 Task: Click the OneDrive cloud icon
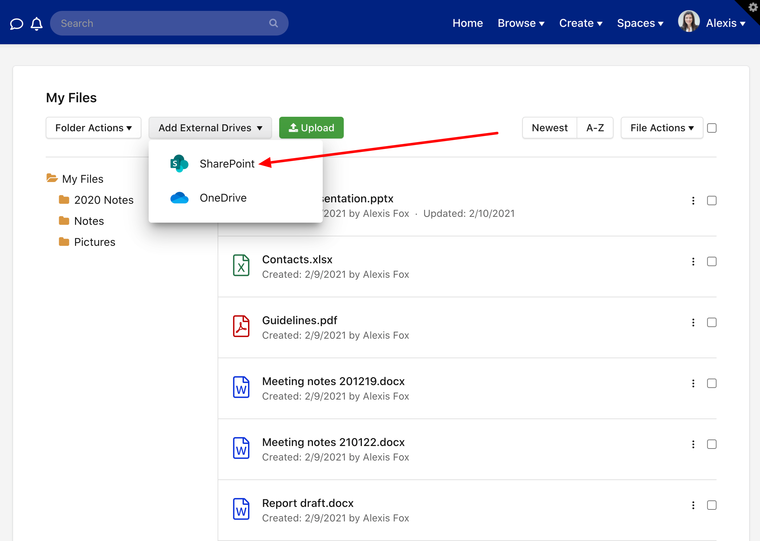179,198
